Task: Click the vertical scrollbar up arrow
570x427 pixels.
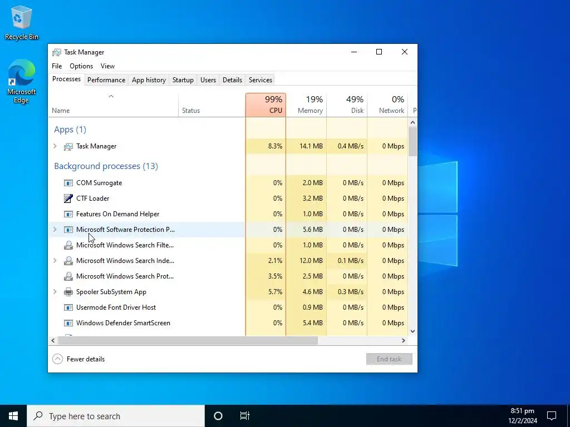Action: click(412, 122)
